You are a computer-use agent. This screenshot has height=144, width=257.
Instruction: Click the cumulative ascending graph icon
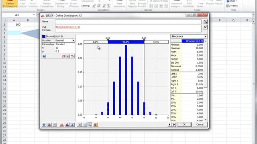(x=67, y=125)
